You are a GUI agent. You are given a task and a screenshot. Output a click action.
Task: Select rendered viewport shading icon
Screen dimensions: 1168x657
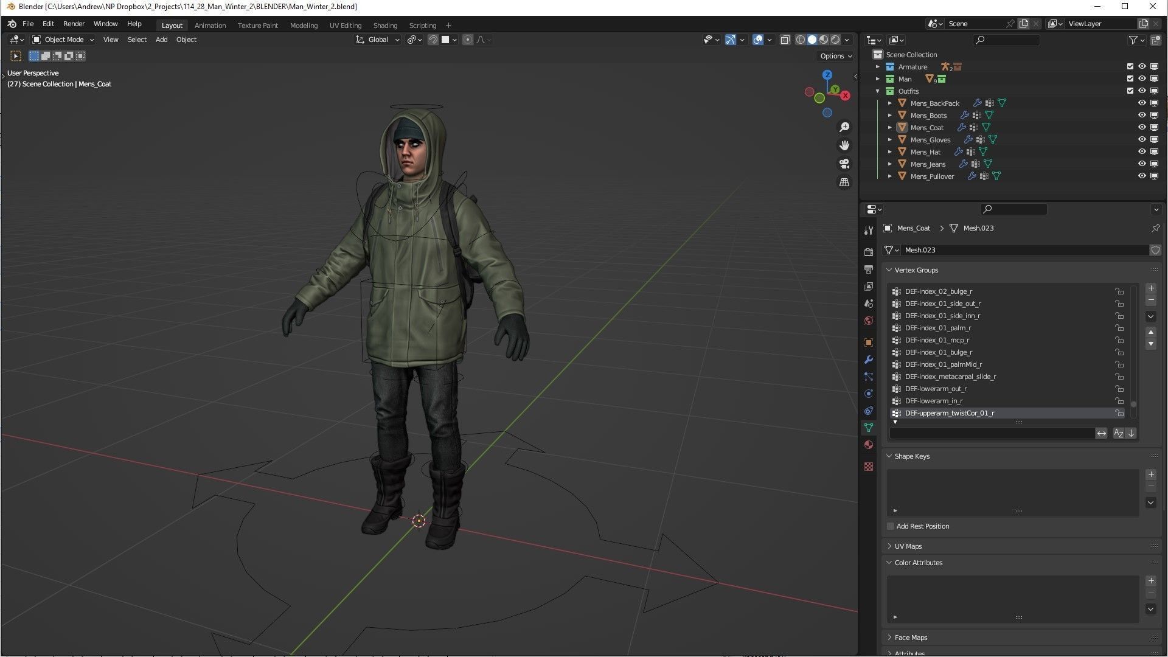coord(835,40)
